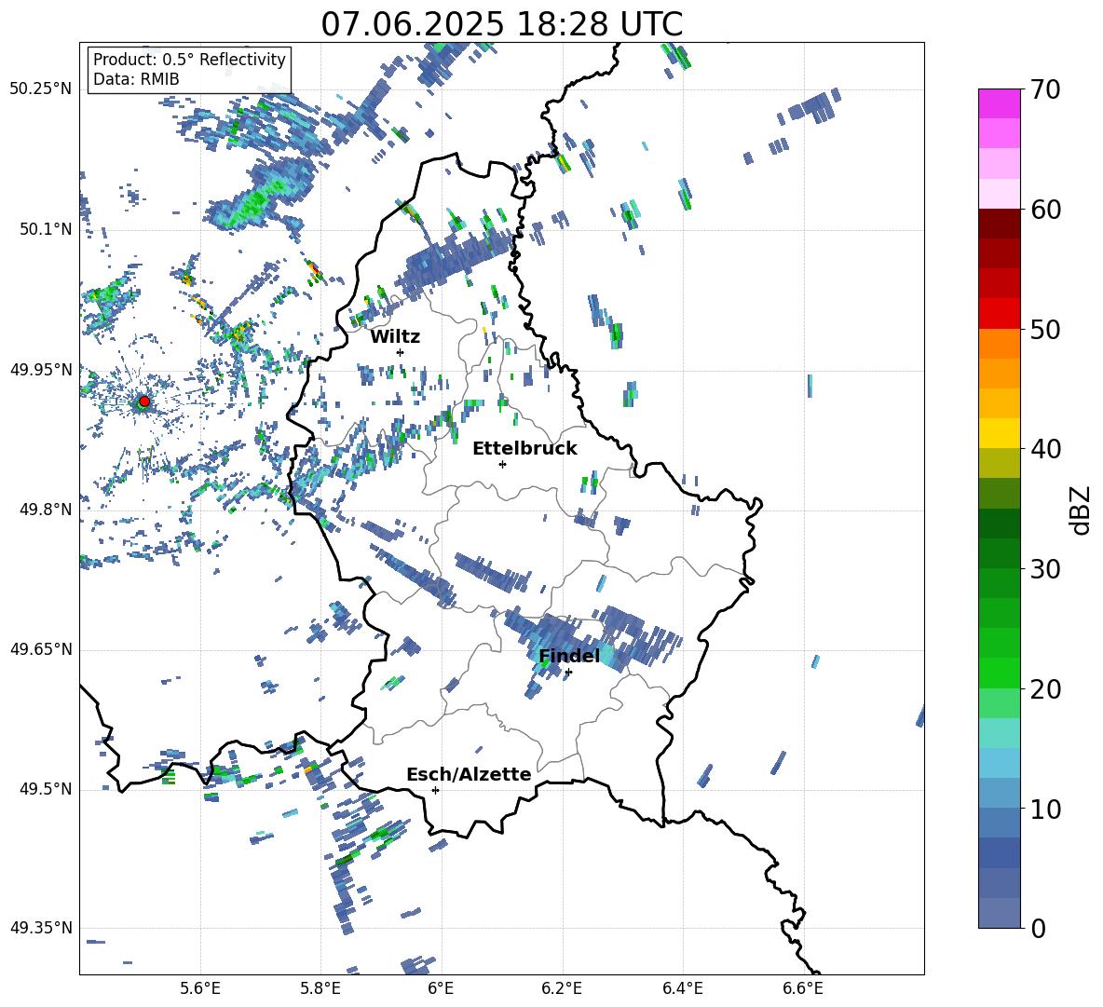
Task: Click the 49.95°N latitude label
Action: (41, 370)
